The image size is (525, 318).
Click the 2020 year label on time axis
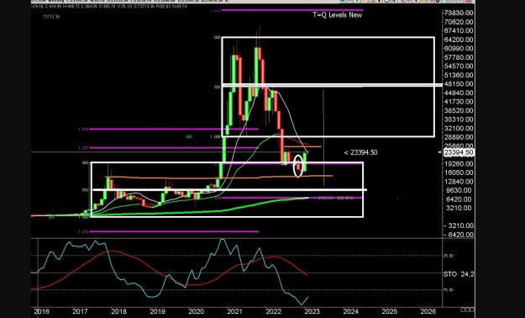point(197,311)
